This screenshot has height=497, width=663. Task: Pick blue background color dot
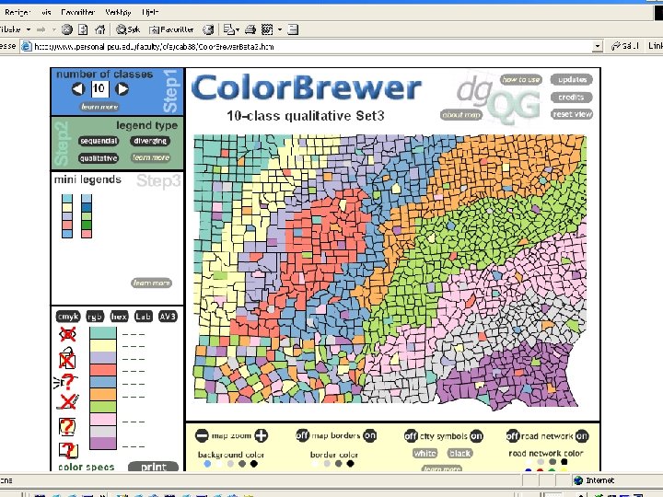click(x=207, y=464)
